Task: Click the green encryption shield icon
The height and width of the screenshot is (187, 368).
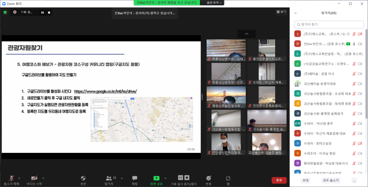Action: (5, 12)
